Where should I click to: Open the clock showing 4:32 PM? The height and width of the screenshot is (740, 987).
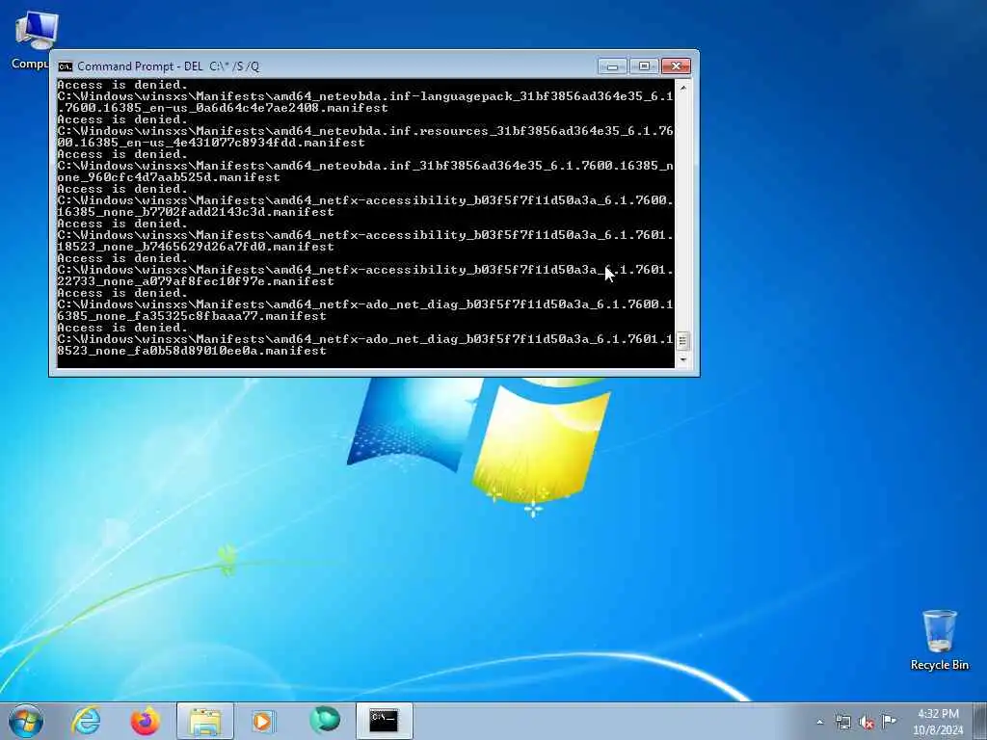[938, 722]
